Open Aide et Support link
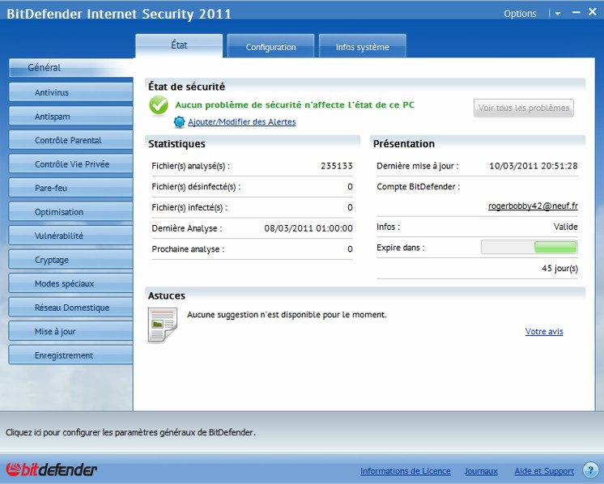The image size is (604, 484). pos(544,471)
